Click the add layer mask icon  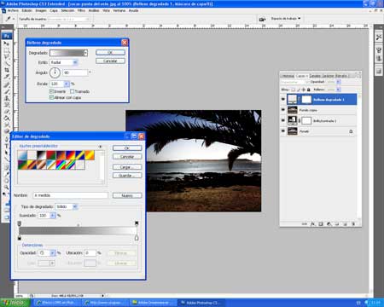(x=321, y=224)
